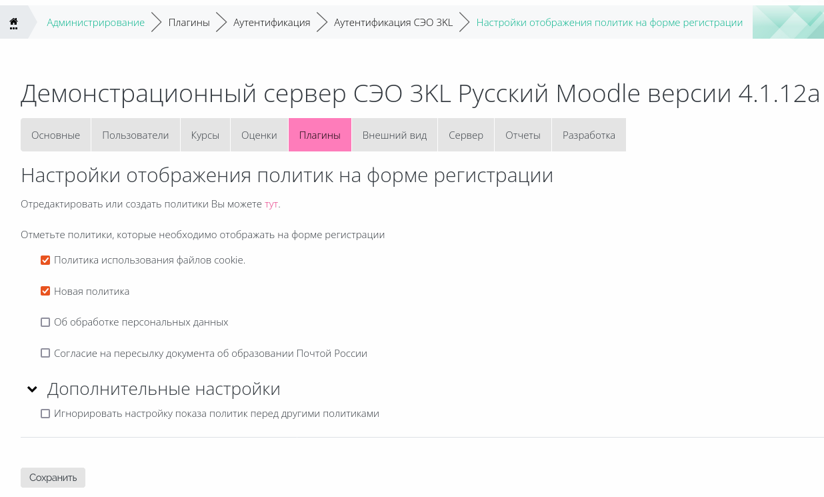Click the page heading Настройки отображения политик
The image size is (824, 497).
point(287,175)
